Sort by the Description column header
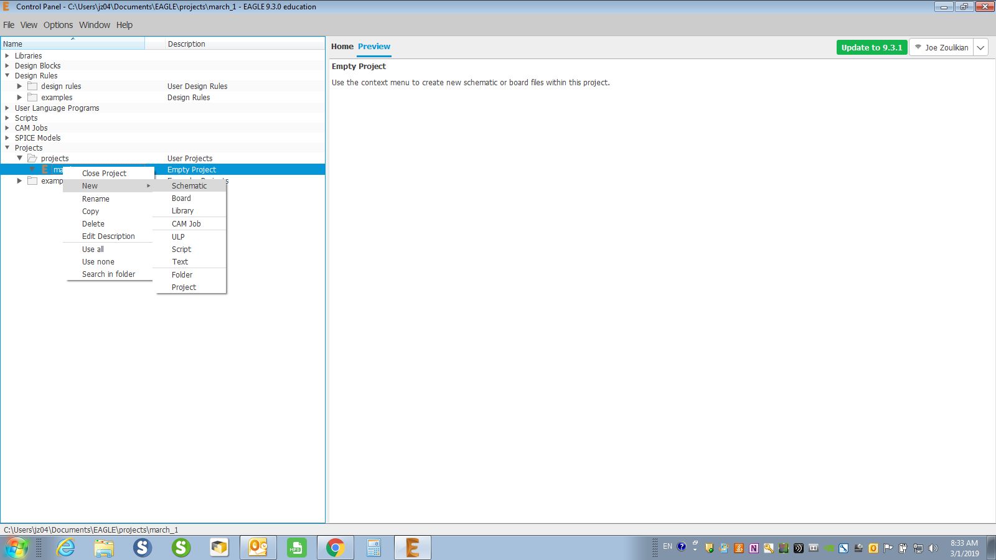Screen dimensions: 996x560 pyautogui.click(x=245, y=44)
